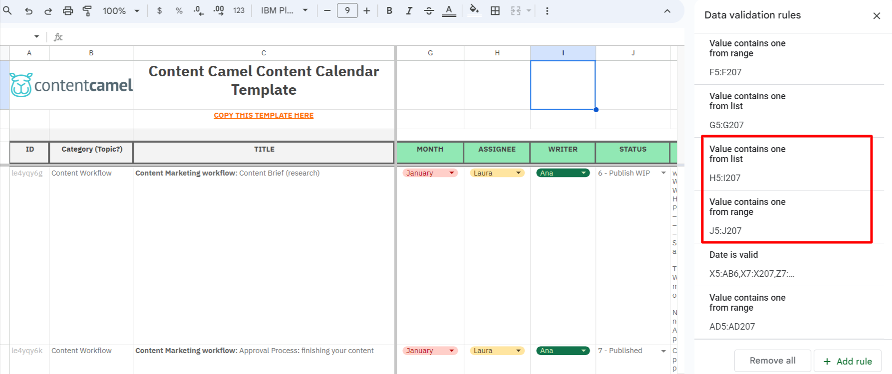Screen dimensions: 892x374
Task: Open the rule for range AD5:AD207
Action: click(x=789, y=312)
